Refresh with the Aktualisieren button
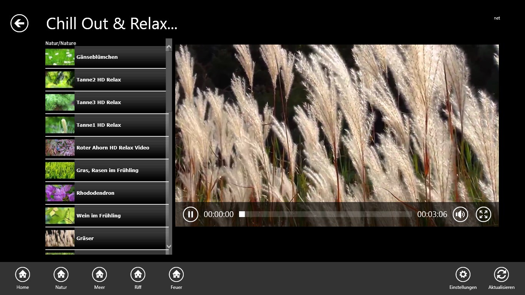 click(501, 275)
